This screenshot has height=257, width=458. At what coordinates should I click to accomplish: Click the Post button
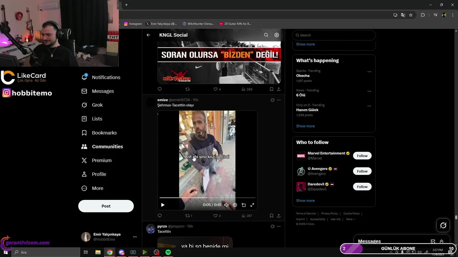click(106, 206)
